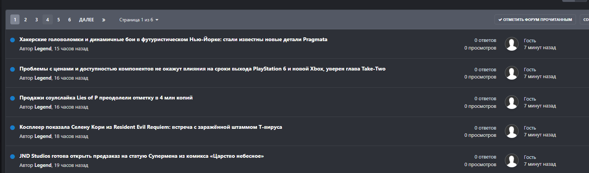Select current page 1 in pagination
Image resolution: width=589 pixels, height=173 pixels.
(x=15, y=20)
